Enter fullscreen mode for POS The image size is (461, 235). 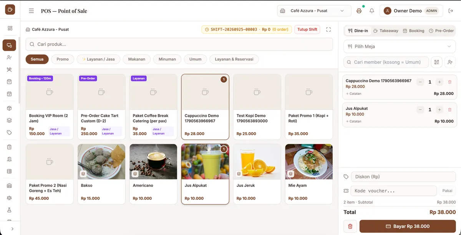pos(328,30)
